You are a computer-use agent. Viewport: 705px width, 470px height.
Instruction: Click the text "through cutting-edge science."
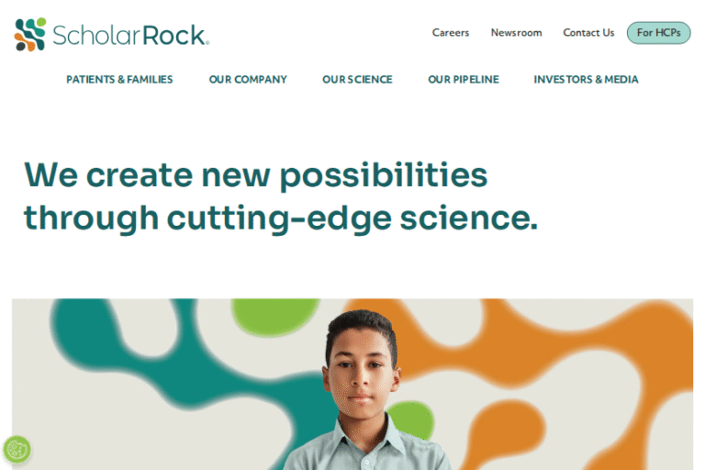click(281, 218)
